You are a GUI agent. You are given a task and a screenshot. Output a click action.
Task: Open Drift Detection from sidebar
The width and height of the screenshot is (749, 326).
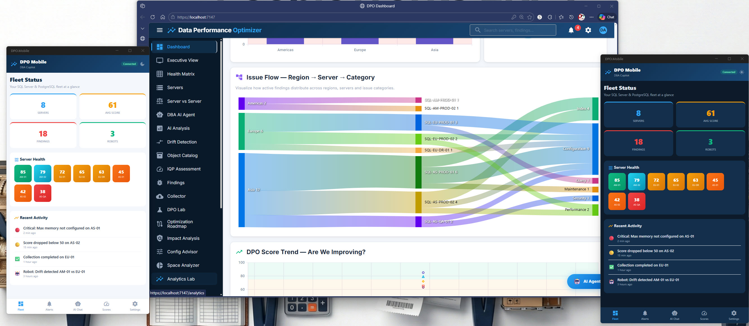point(182,142)
